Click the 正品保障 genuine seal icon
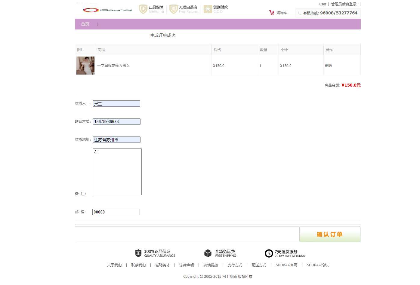Screen dimensions: 420x285 pyautogui.click(x=143, y=9)
